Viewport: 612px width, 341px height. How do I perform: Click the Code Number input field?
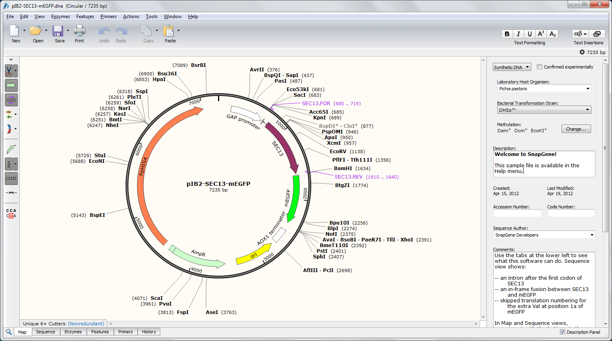coord(571,213)
